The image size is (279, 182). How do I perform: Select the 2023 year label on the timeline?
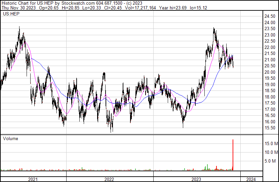click(196, 179)
